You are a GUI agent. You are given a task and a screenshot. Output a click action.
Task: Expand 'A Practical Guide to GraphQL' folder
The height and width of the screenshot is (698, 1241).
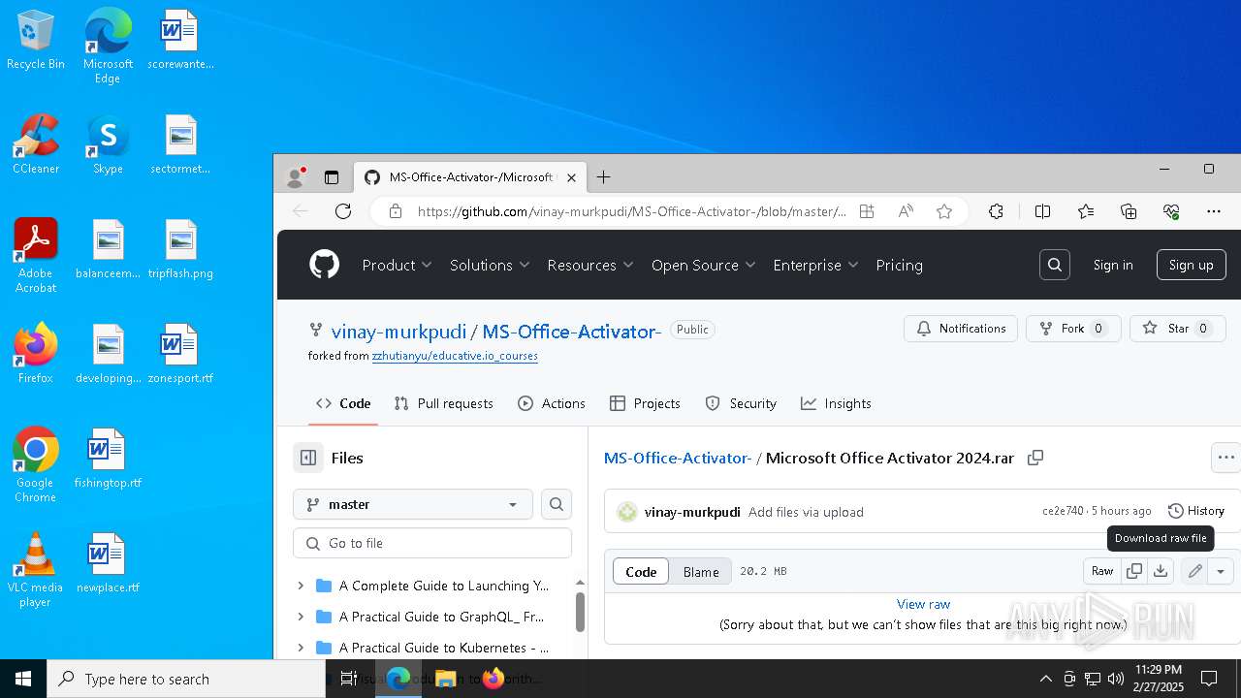[x=301, y=617]
